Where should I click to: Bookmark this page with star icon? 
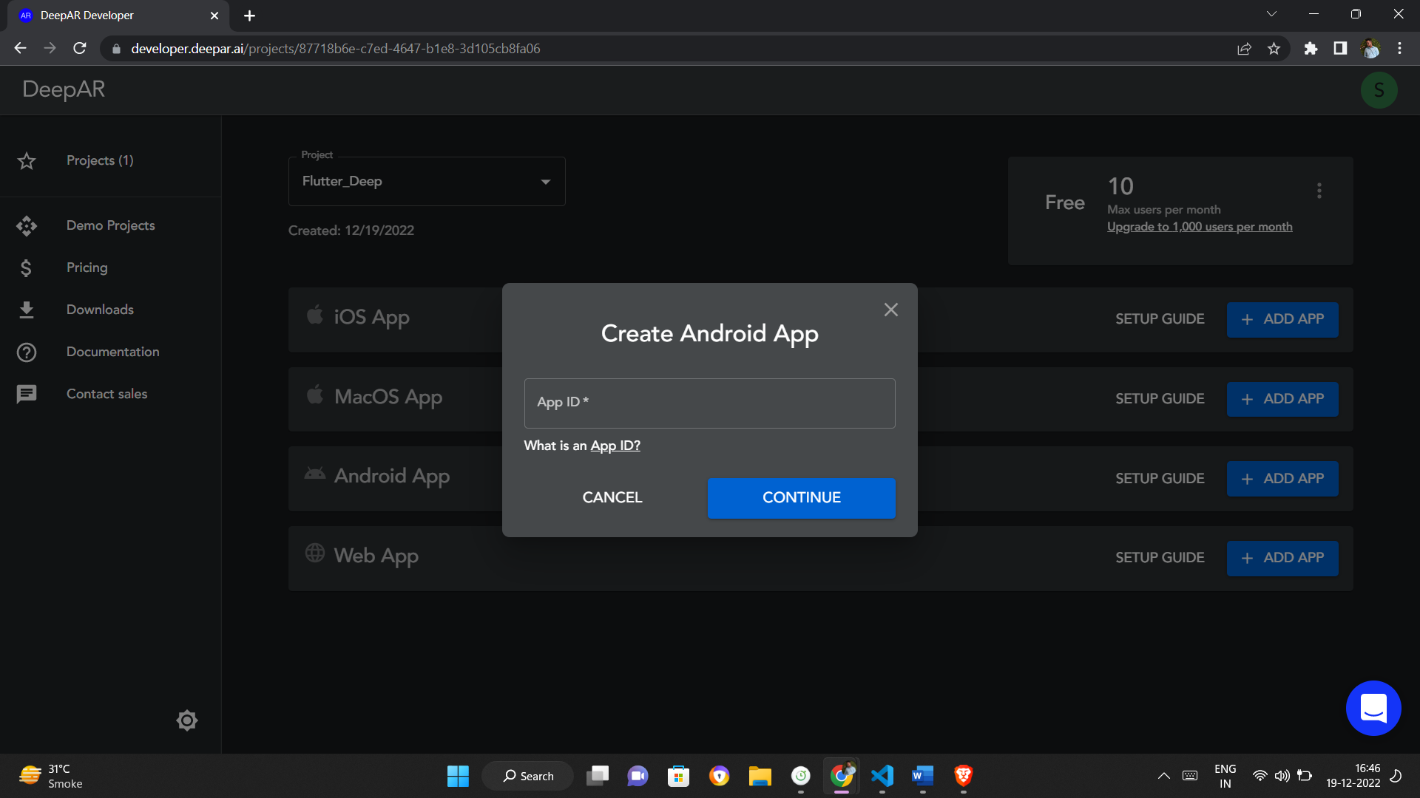pyautogui.click(x=1274, y=49)
